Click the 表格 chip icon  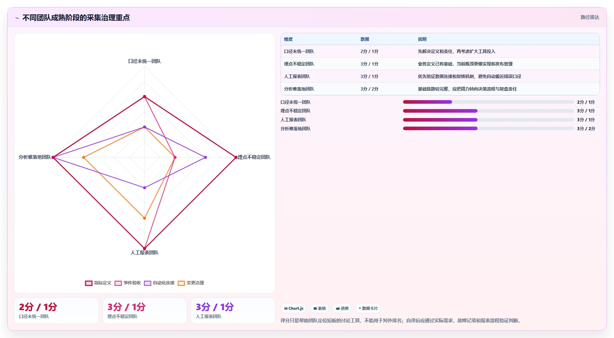315,308
